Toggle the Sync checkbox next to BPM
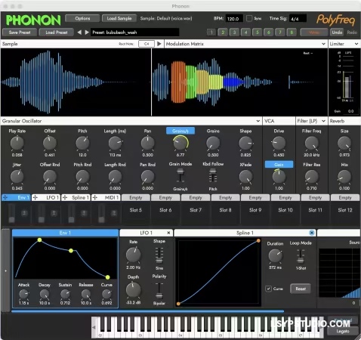The width and height of the screenshot is (361, 340). (x=249, y=18)
